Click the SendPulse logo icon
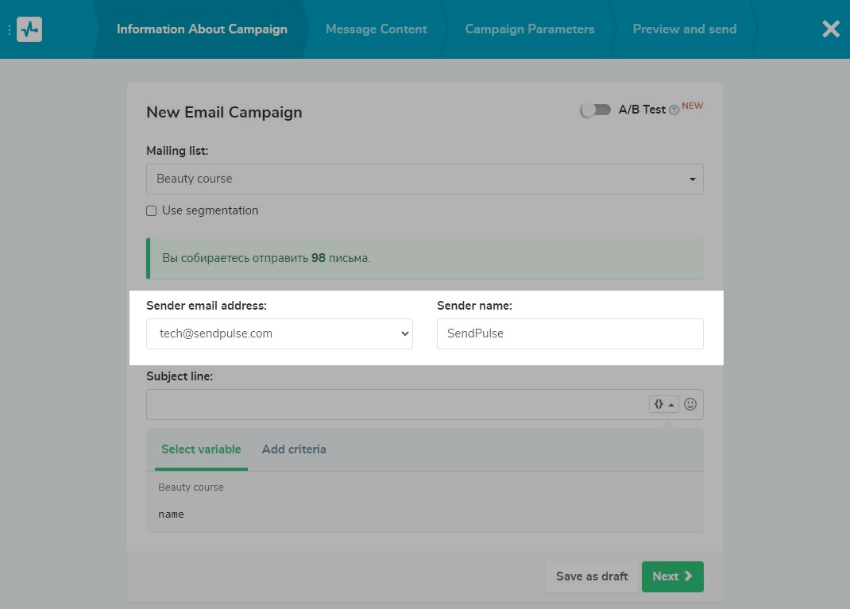This screenshot has height=609, width=850. [29, 29]
